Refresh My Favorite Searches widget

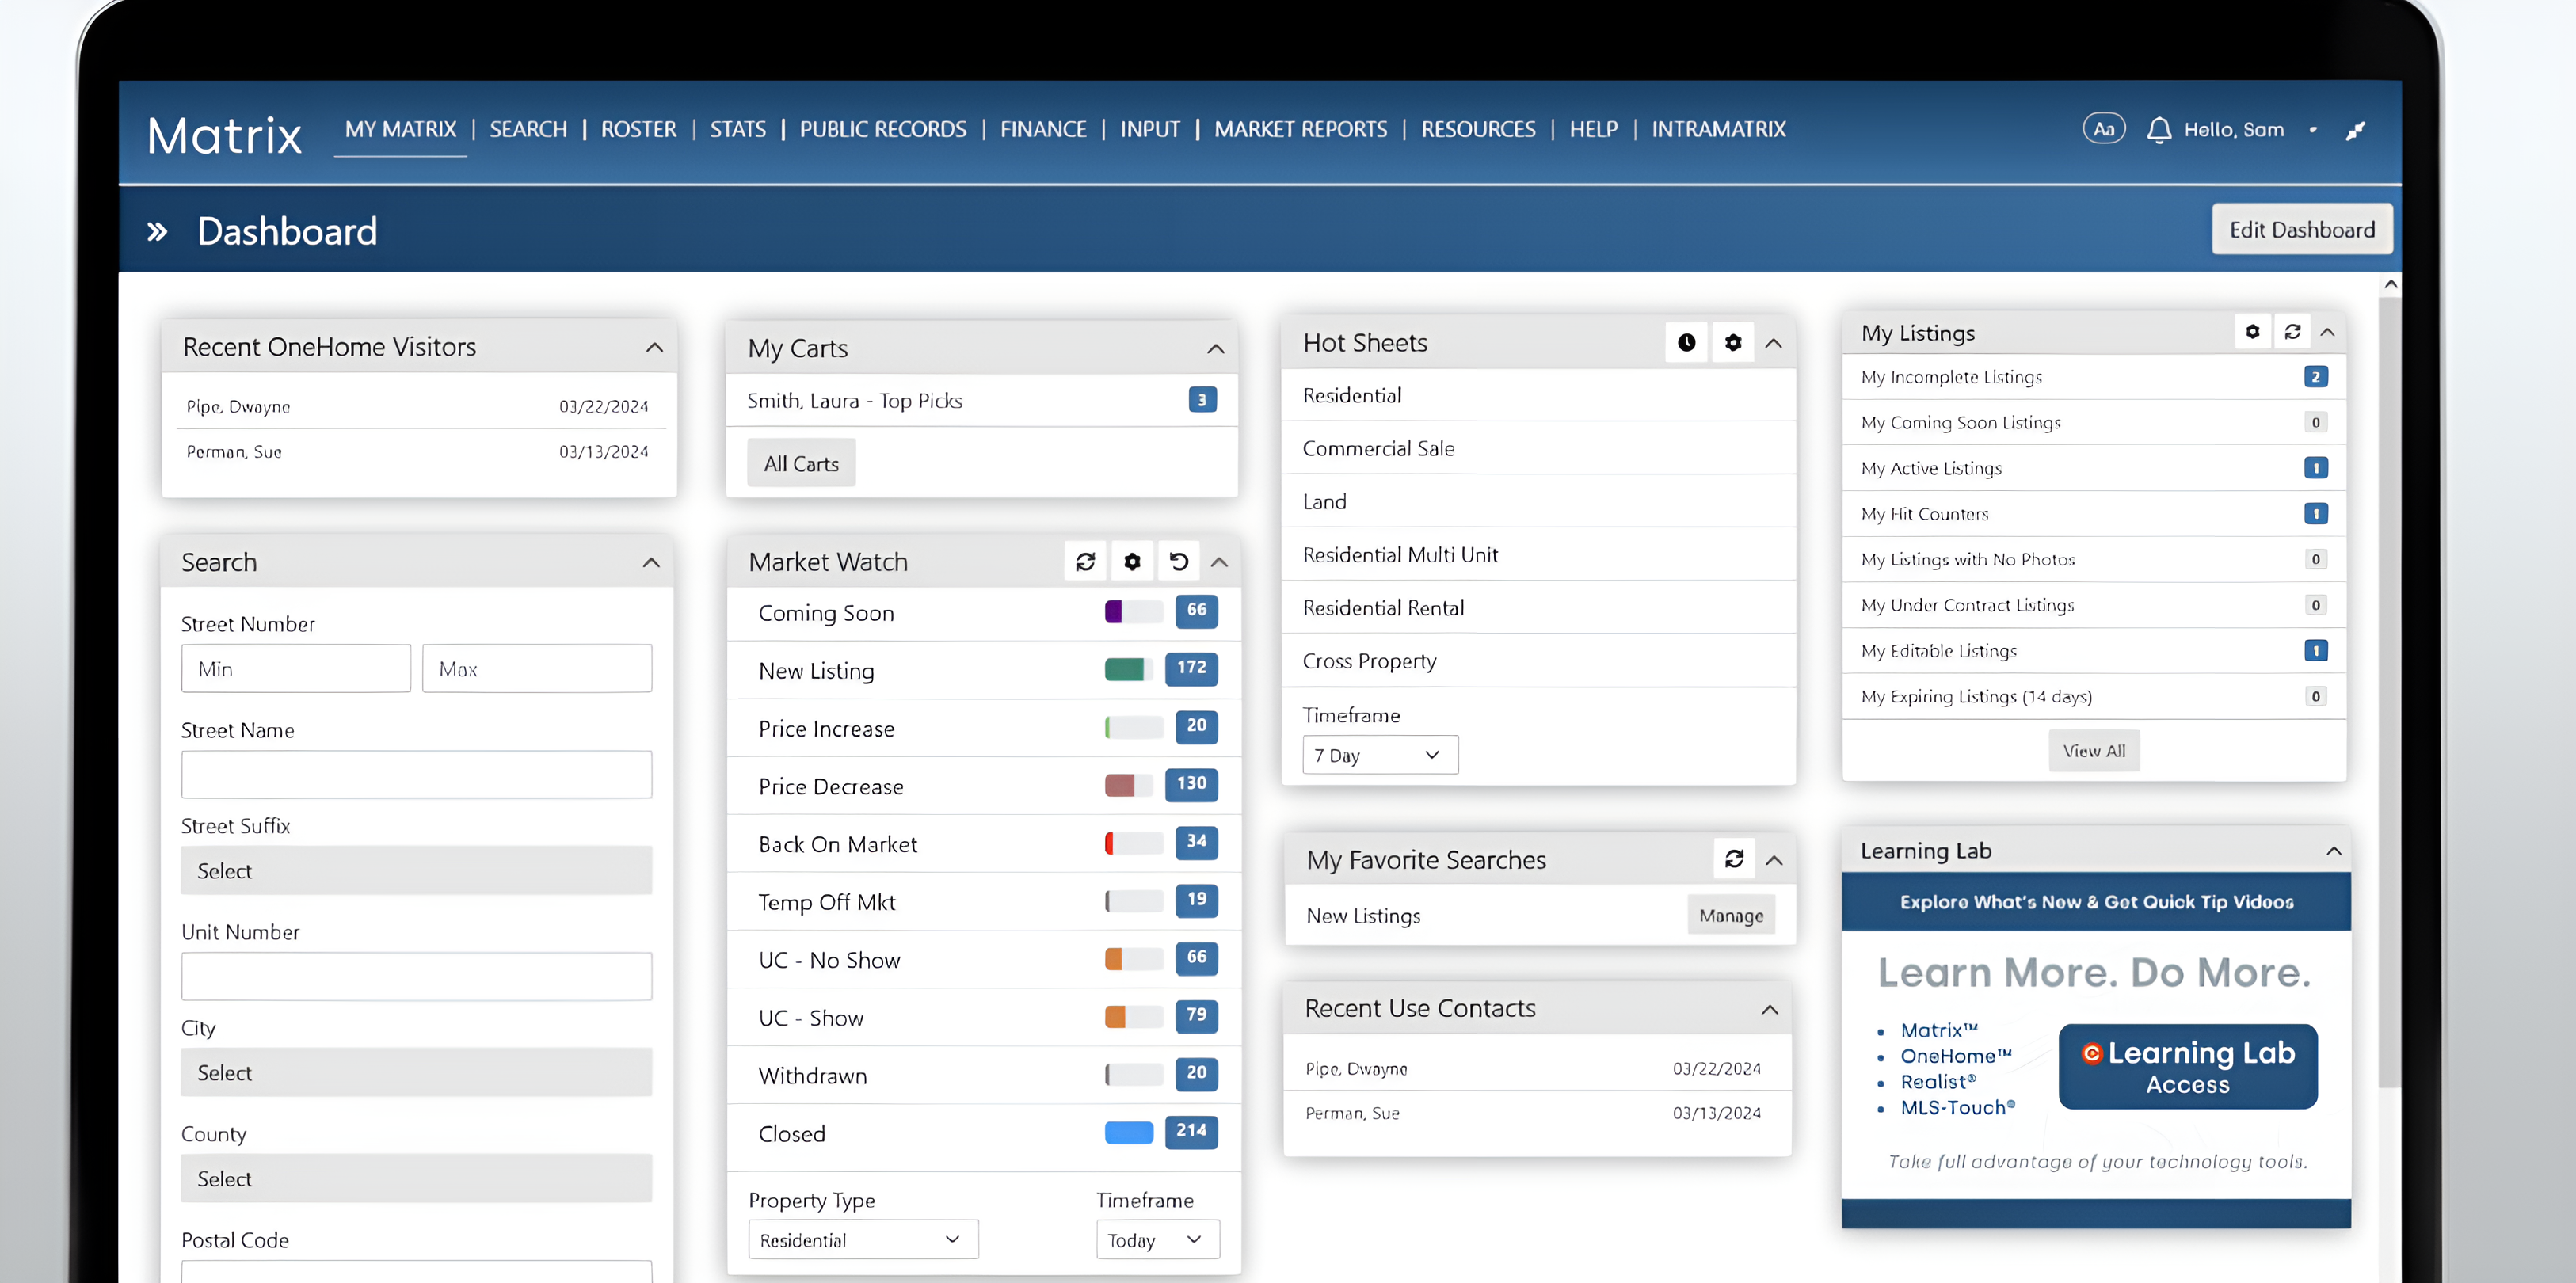(1734, 859)
